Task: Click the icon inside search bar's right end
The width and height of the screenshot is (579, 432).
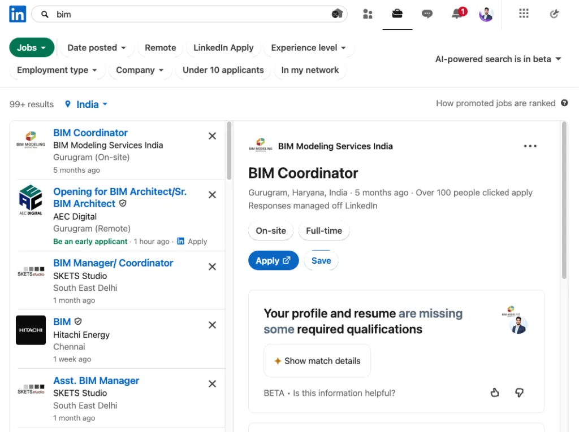Action: [337, 14]
